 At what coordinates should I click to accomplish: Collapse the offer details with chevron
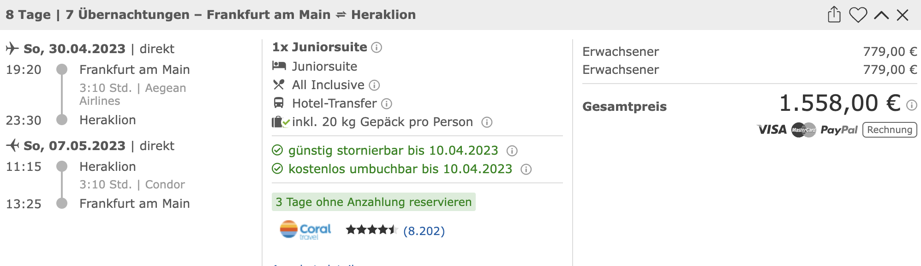coord(881,15)
